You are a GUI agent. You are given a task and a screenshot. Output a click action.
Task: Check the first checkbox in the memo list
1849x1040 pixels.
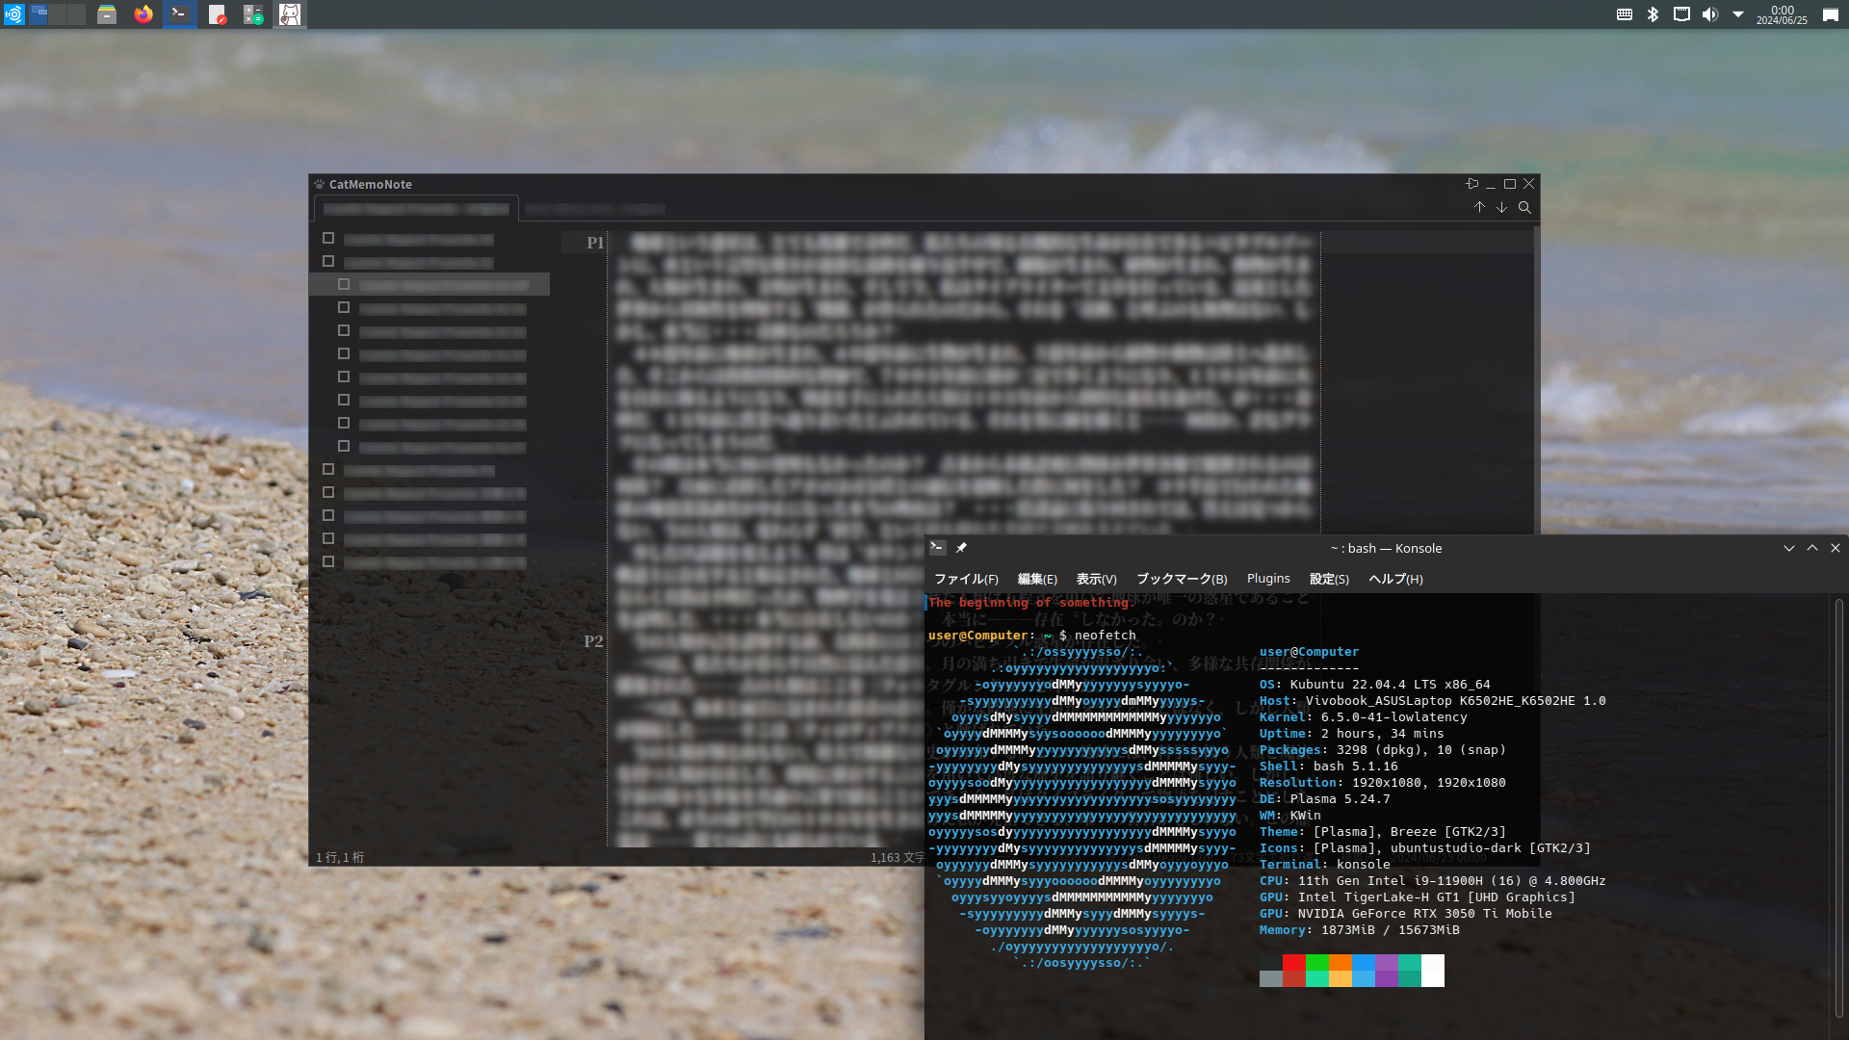coord(328,238)
